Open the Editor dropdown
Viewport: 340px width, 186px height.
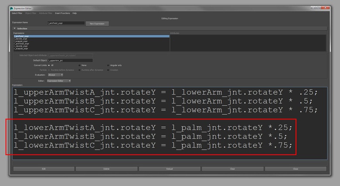coord(59,81)
